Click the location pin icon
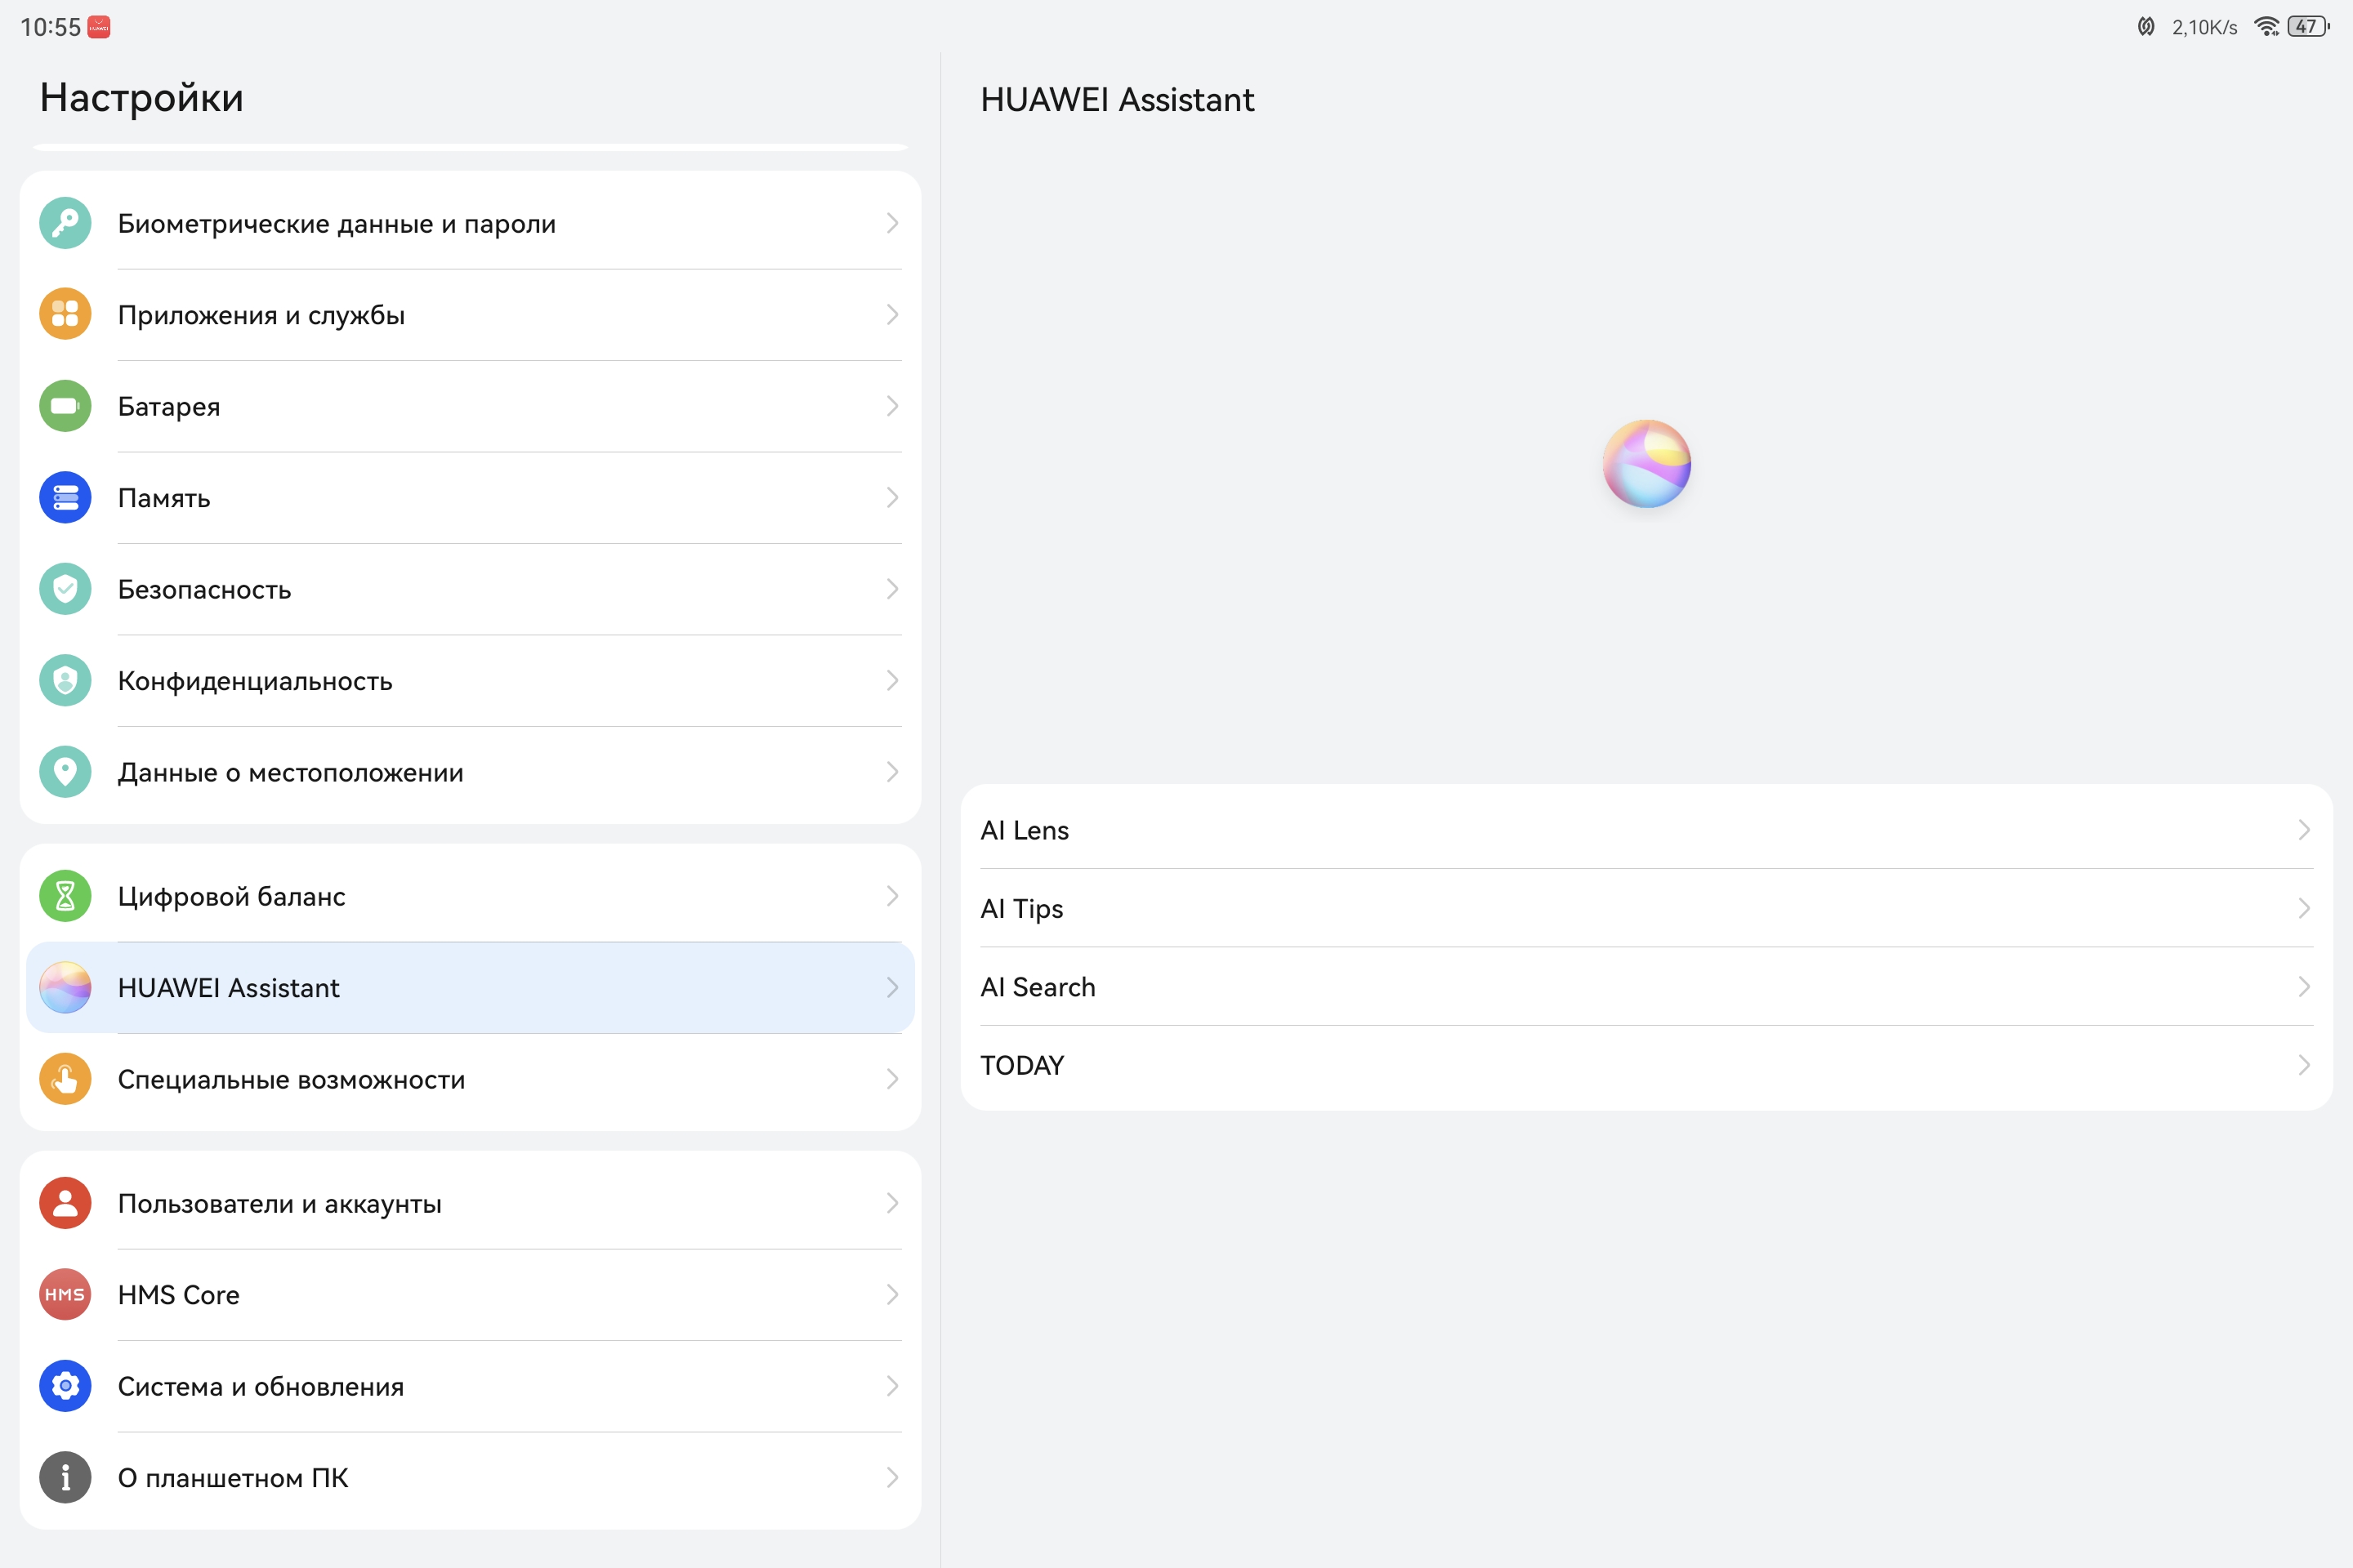The width and height of the screenshot is (2353, 1568). click(65, 772)
